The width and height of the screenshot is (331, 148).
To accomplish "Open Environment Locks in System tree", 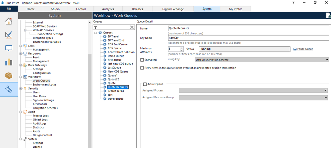I will click(x=44, y=84).
